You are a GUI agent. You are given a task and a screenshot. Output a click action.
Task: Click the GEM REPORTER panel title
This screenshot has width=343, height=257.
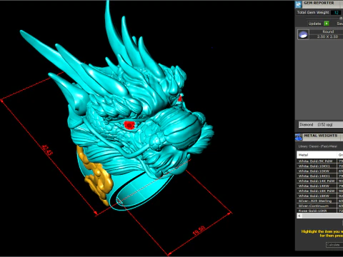(319, 3)
